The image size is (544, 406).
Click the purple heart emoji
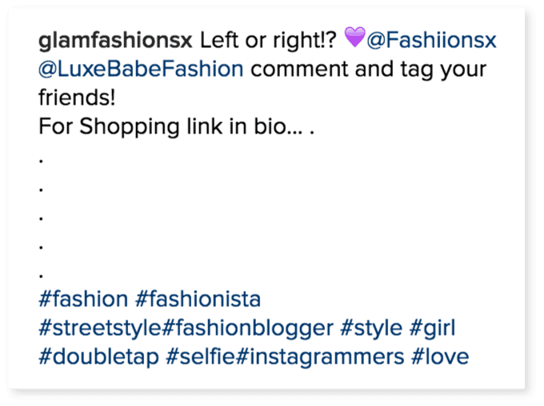click(354, 38)
